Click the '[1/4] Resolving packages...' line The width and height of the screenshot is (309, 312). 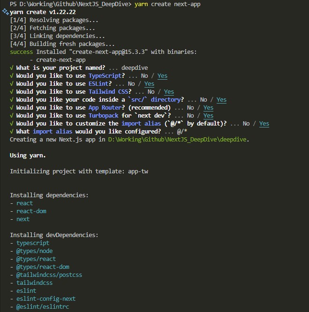pos(54,20)
